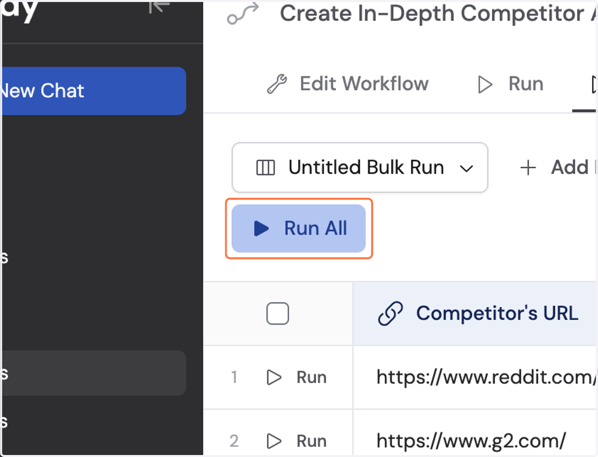598x457 pixels.
Task: Collapse the sidebar with the arrow icon
Action: coord(159,6)
